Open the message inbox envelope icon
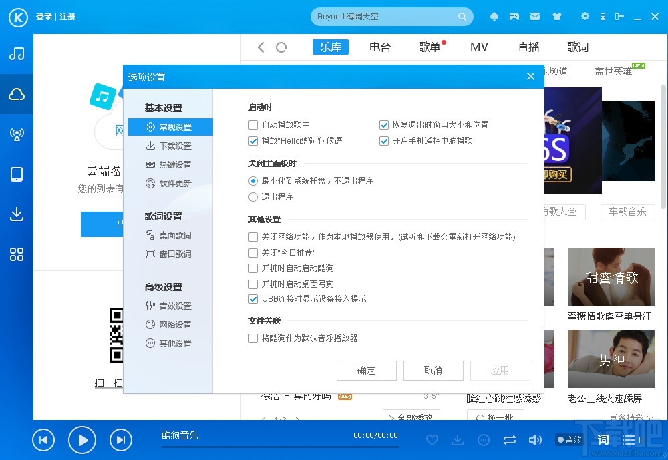 click(x=534, y=16)
